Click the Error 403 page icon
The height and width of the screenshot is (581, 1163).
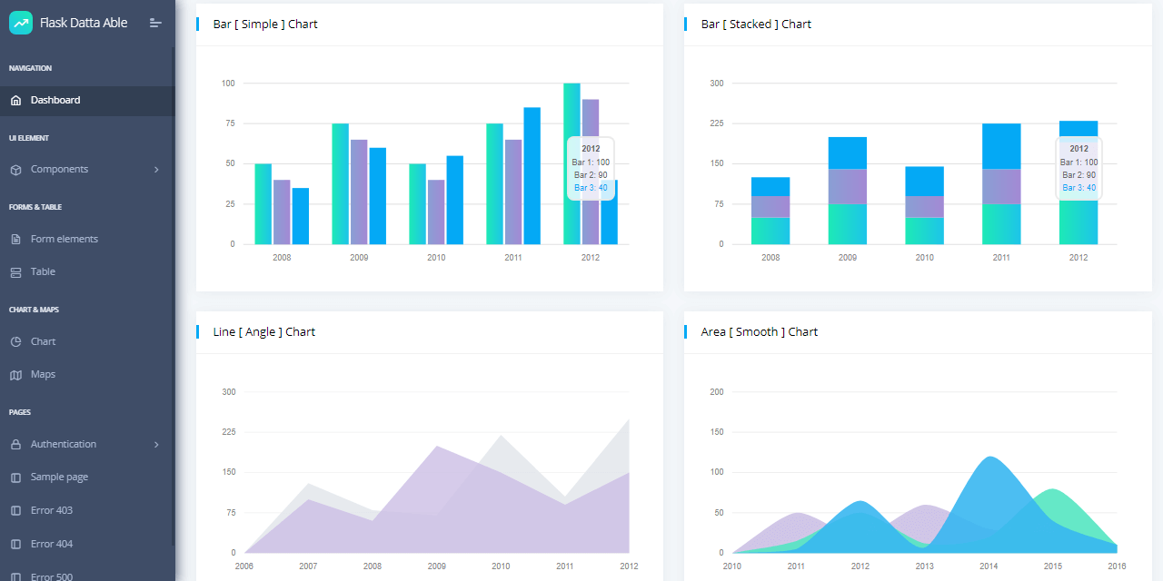(x=15, y=510)
